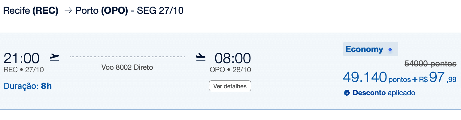Click the Voo 8002 Direto label
The height and width of the screenshot is (120, 461).
click(127, 67)
